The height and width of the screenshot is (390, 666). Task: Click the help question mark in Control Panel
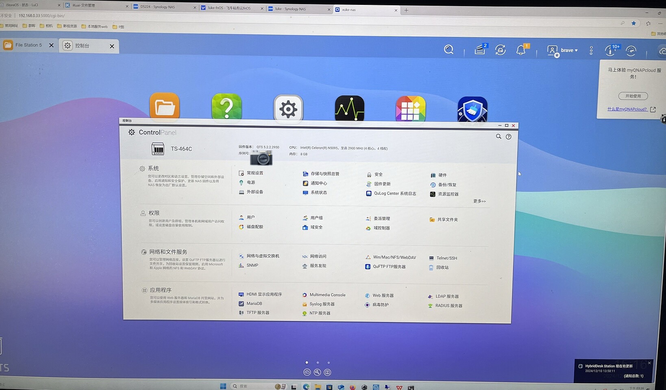click(508, 137)
